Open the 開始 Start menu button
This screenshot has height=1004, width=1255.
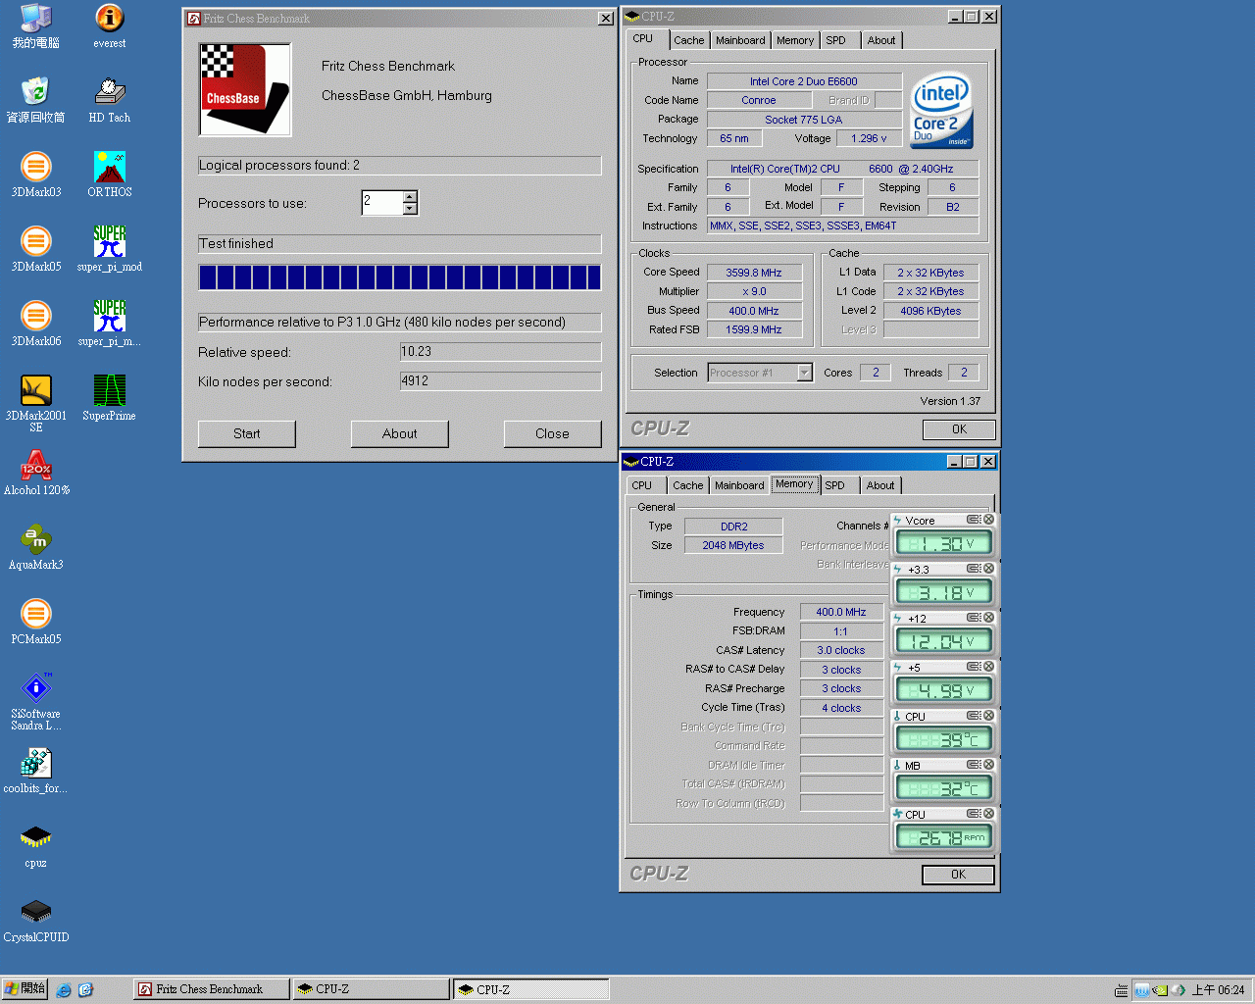coord(25,989)
